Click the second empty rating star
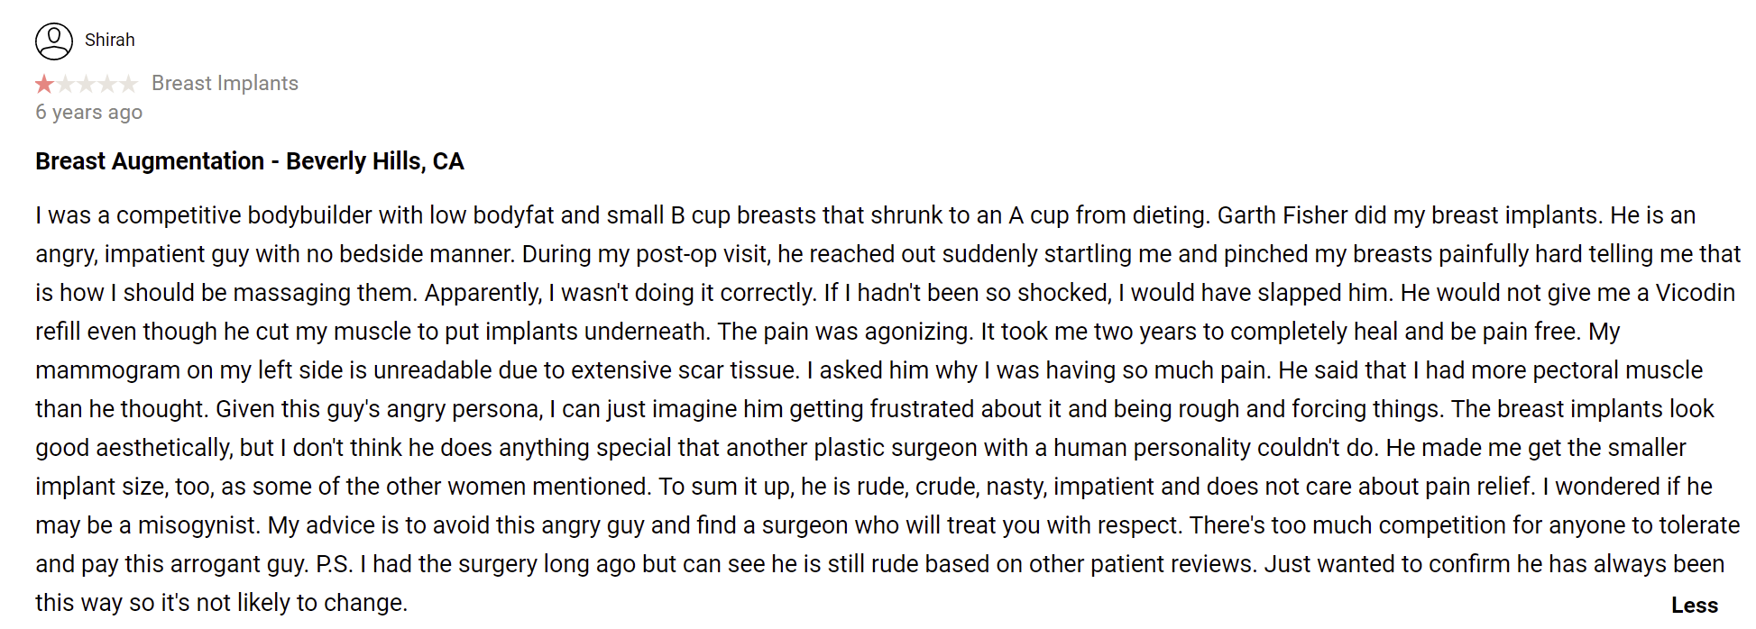The width and height of the screenshot is (1756, 629). coord(66,85)
